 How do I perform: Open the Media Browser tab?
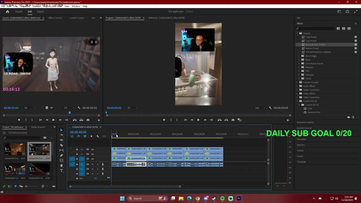pyautogui.click(x=38, y=127)
